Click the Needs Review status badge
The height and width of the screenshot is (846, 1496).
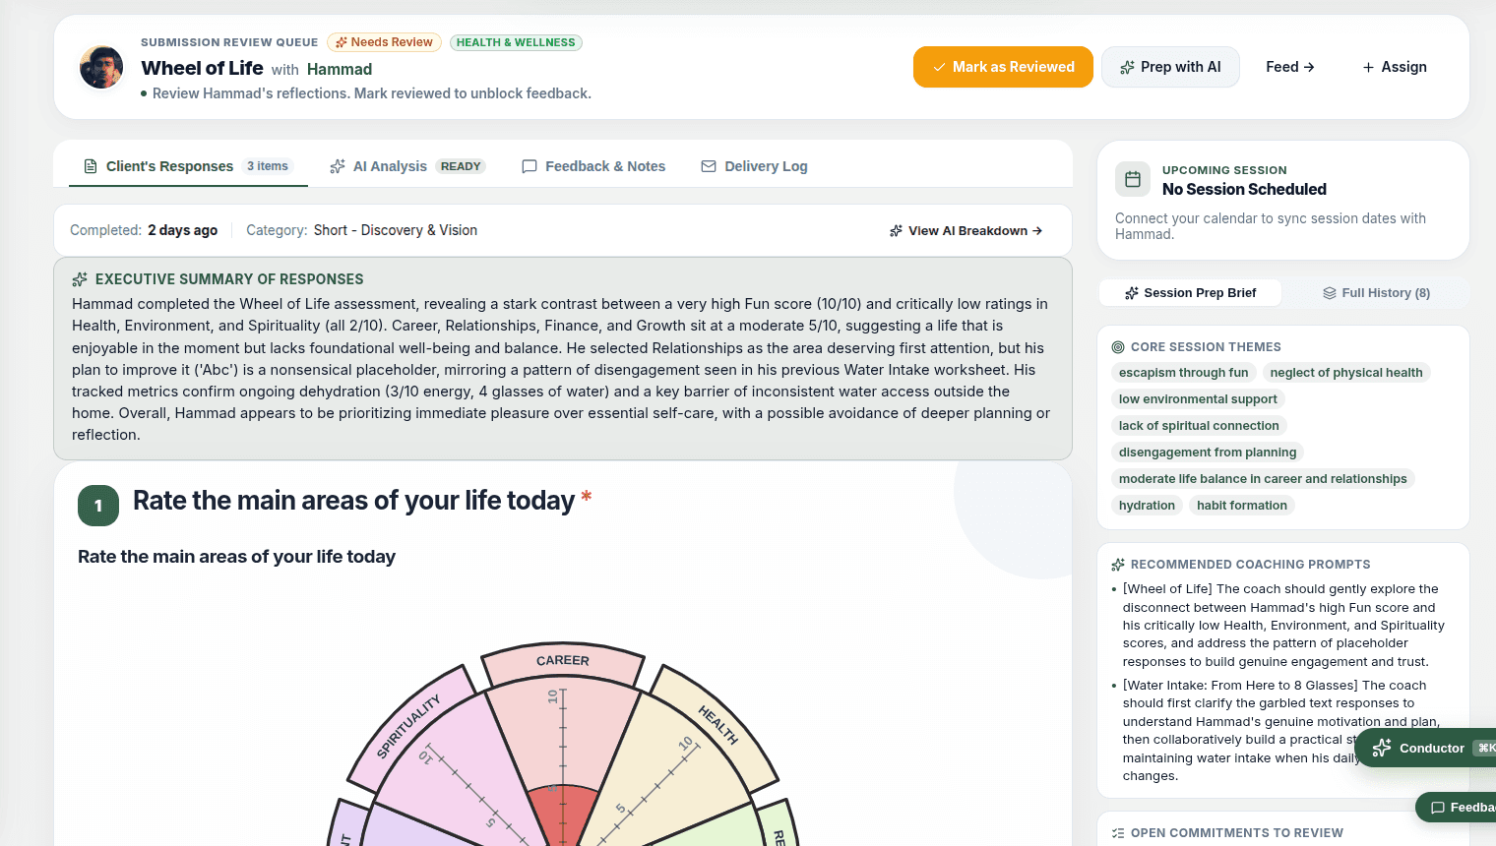pyautogui.click(x=384, y=42)
